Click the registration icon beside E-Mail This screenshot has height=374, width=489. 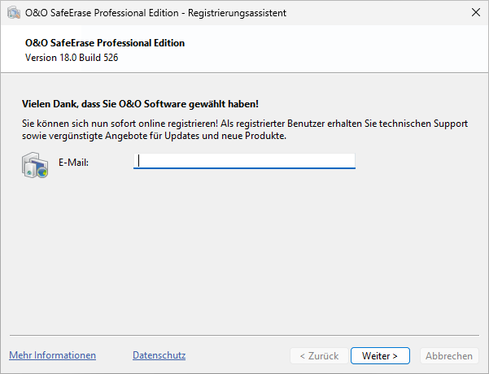point(35,165)
